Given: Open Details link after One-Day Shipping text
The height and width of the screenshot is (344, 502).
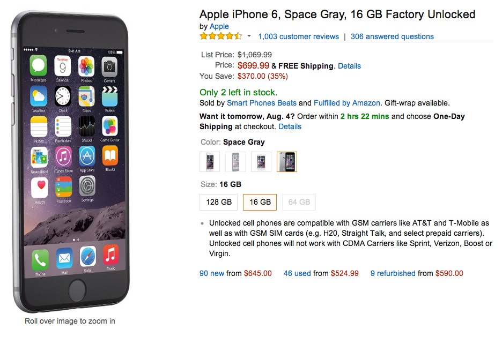Looking at the screenshot, I should pos(290,126).
